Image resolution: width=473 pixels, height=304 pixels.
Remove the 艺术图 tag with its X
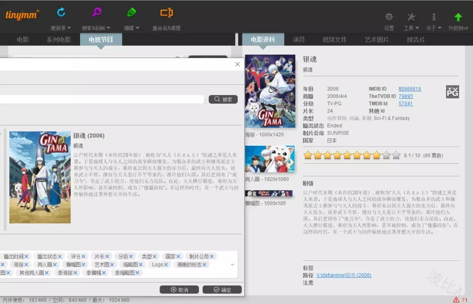(x=112, y=265)
